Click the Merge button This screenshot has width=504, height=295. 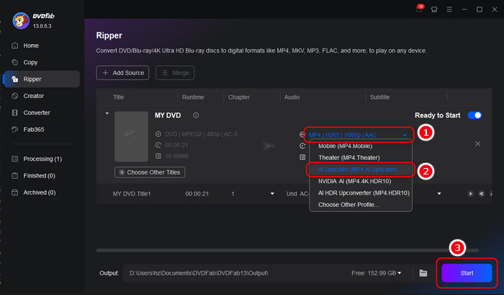coord(175,73)
